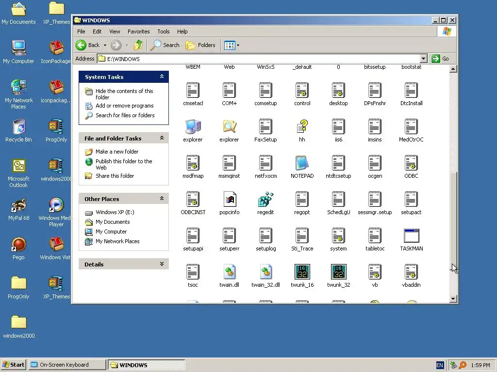Select My Computer desktop icon
The height and width of the screenshot is (372, 497).
coord(19,48)
